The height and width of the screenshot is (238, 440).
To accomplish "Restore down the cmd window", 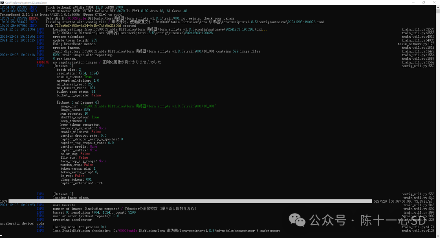I will pyautogui.click(x=424, y=2).
